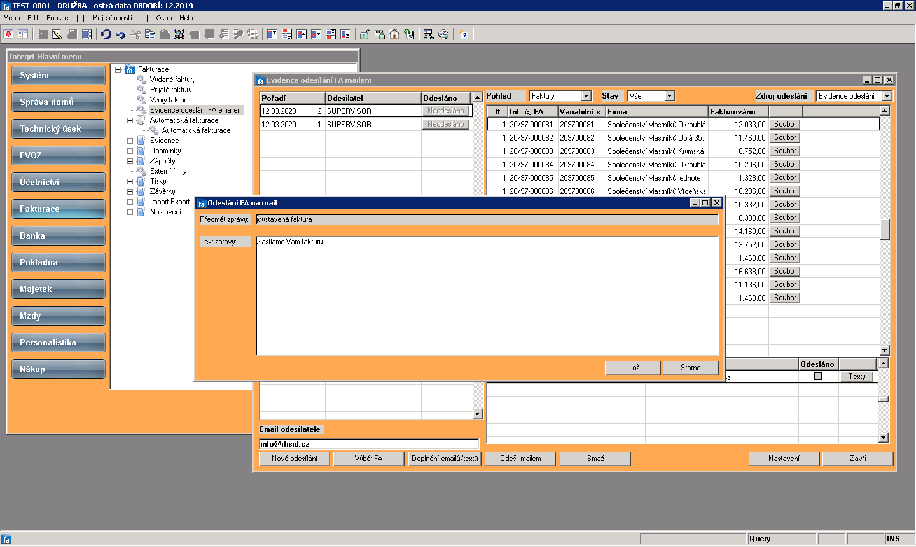Open the Edit menu
Image resolution: width=916 pixels, height=547 pixels.
[x=33, y=18]
